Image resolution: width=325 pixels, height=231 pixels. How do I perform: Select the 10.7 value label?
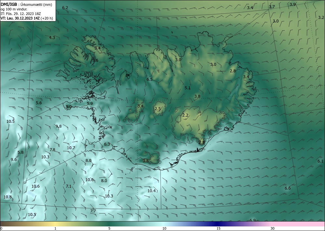coord(71,148)
